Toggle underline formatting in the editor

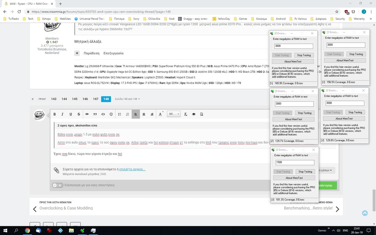coord(70,114)
